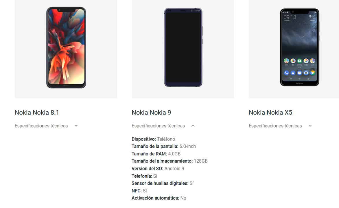Click the Nokia Nokia X5 title

(270, 113)
